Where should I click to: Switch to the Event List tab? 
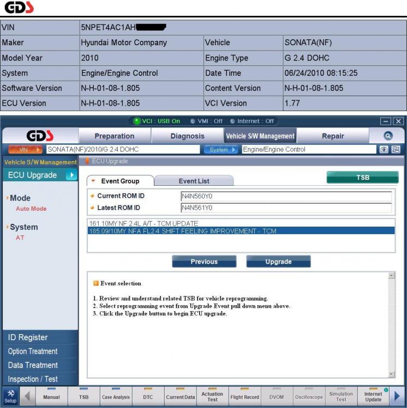(x=194, y=181)
